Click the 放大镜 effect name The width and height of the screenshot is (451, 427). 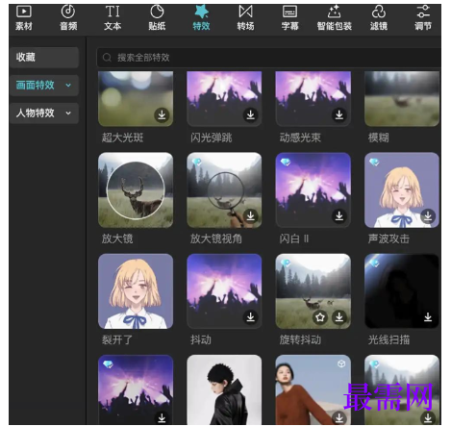coord(117,239)
